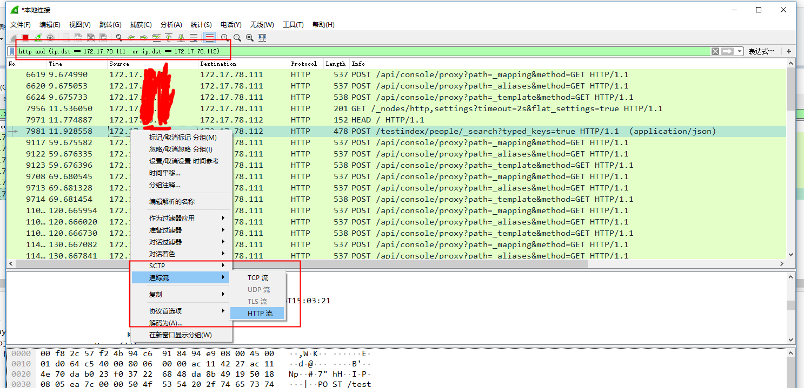Screen dimensions: 804x388
Task: Open the 分析(A) menu
Action: 171,25
